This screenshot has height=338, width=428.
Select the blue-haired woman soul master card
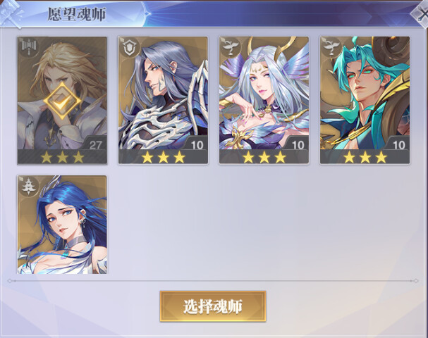[x=62, y=225]
